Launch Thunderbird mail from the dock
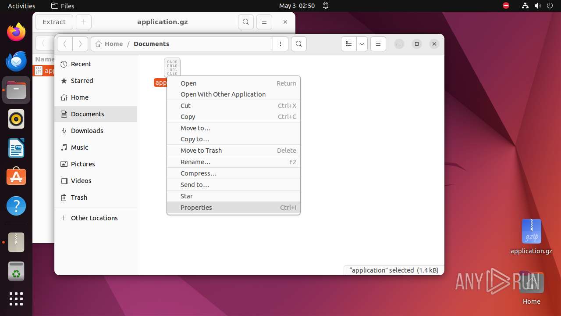Viewport: 561px width, 316px height. 16,61
